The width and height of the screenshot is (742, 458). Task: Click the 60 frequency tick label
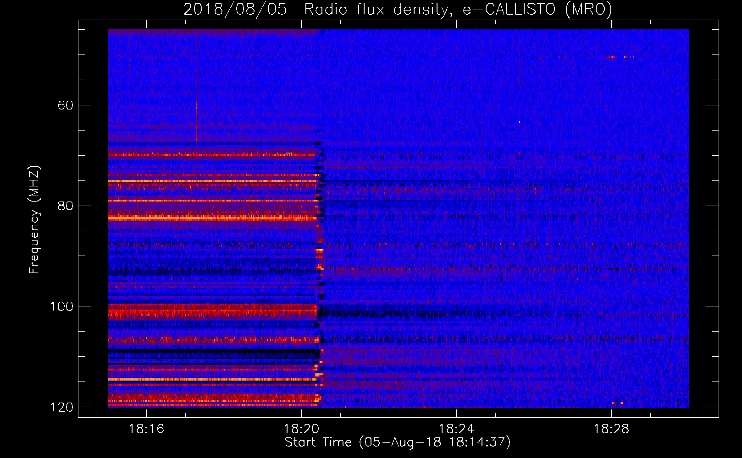coord(66,105)
